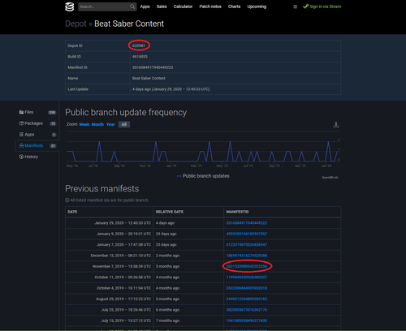
Task: Open the July 25, 2019 manifest link
Action: pyautogui.click(x=247, y=310)
